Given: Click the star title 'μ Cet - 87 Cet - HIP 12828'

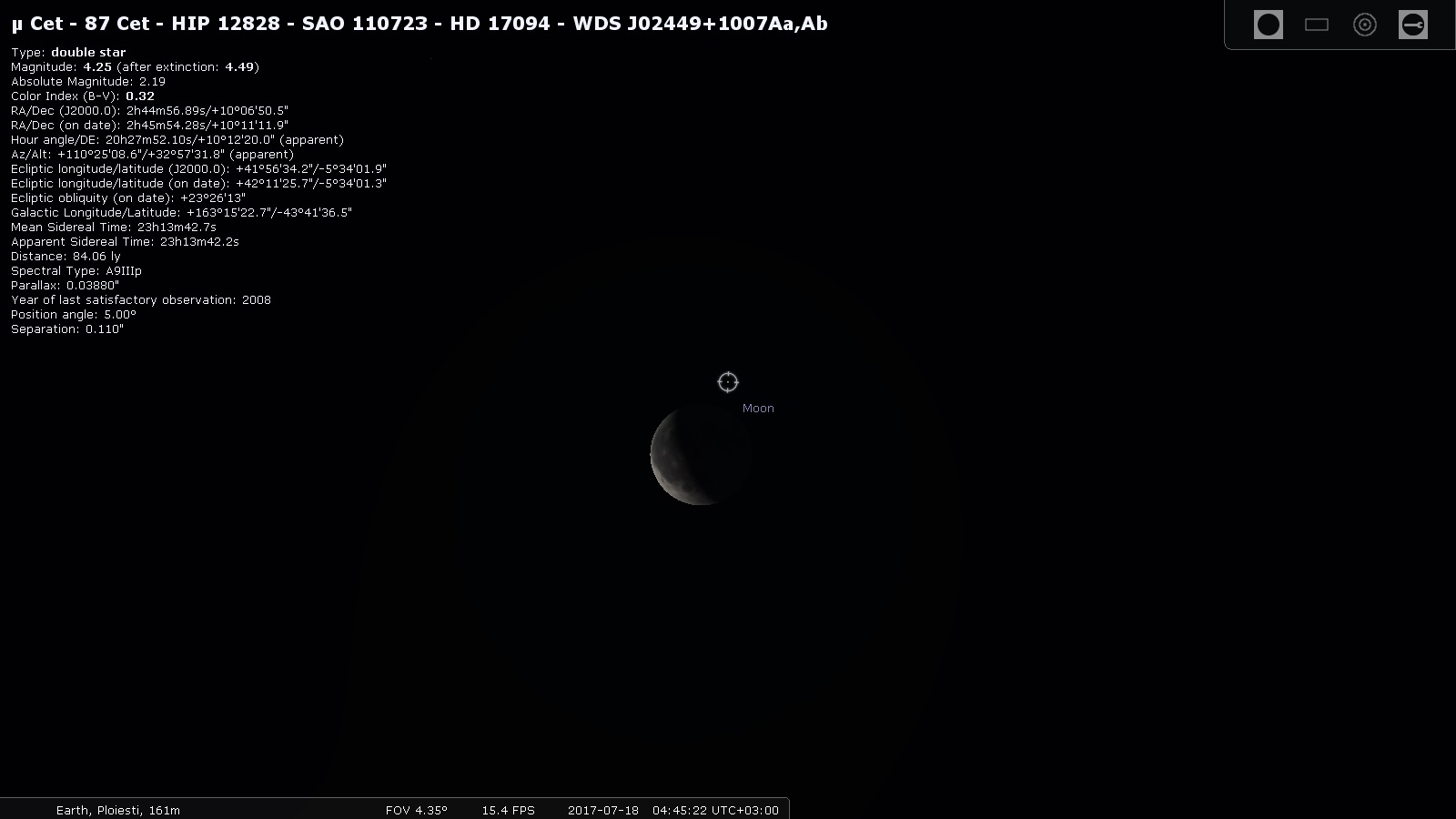Looking at the screenshot, I should click(x=146, y=24).
